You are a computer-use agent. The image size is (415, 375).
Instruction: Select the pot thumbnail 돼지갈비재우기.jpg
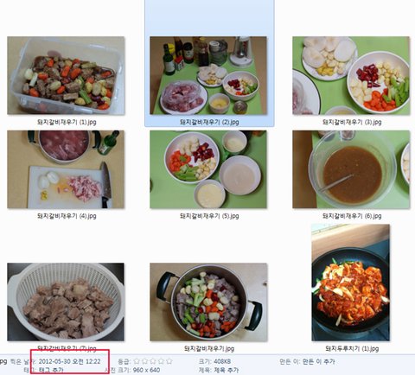(208, 302)
